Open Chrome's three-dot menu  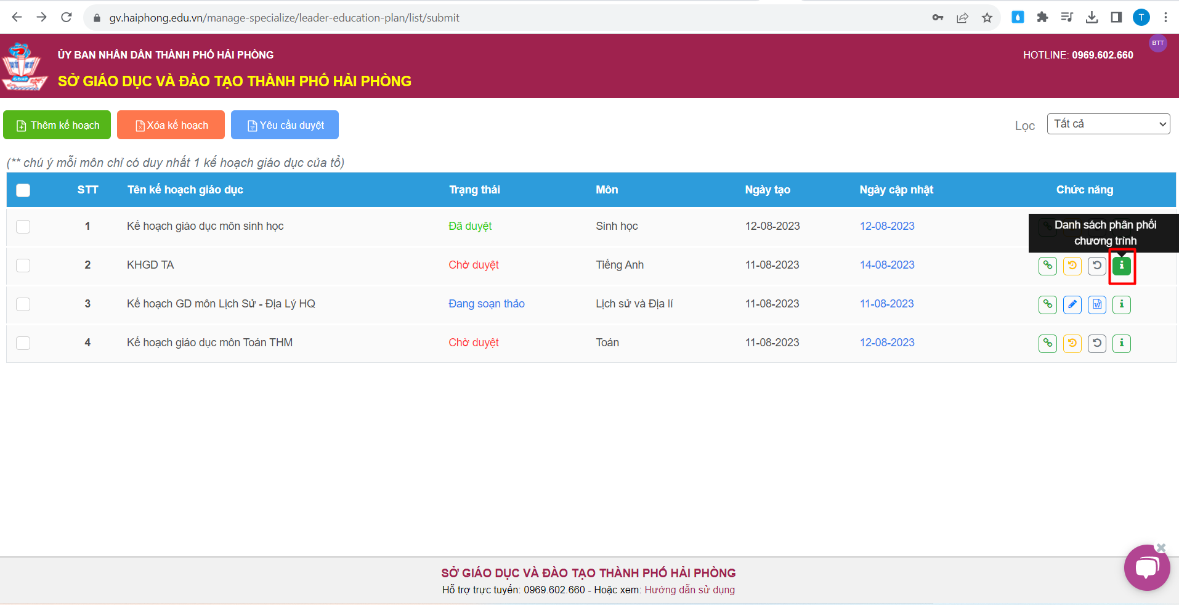pos(1165,17)
